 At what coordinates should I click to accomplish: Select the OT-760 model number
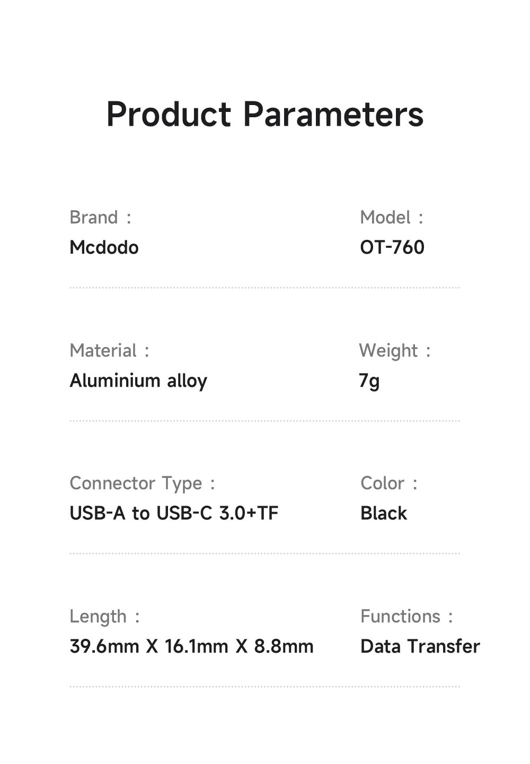pyautogui.click(x=392, y=247)
